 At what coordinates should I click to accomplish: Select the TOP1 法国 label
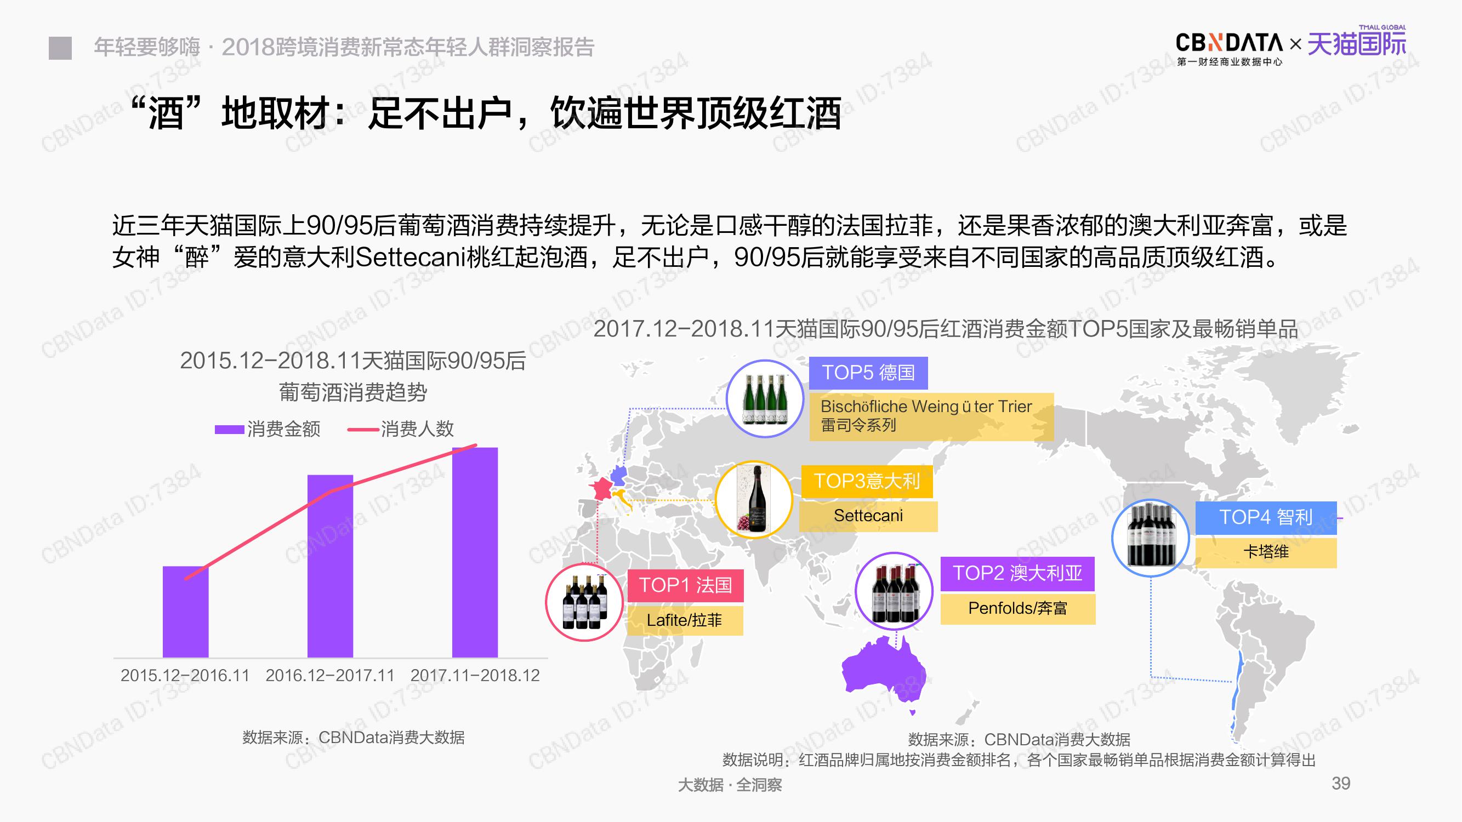[685, 585]
